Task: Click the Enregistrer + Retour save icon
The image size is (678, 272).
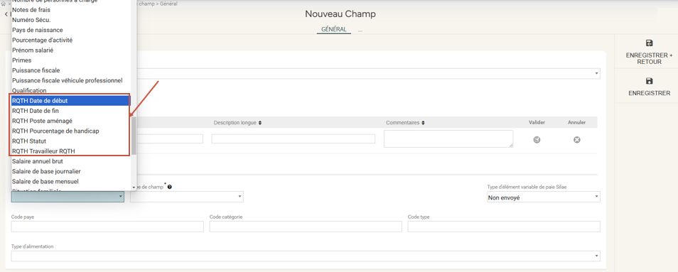Action: (x=649, y=43)
